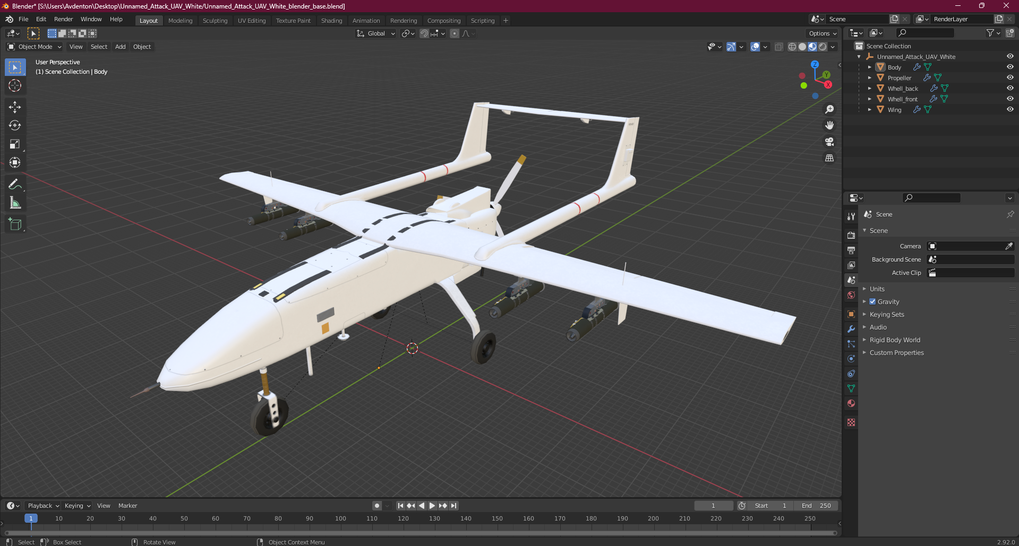
Task: Open the Modifier wrench properties tab
Action: coord(851,329)
